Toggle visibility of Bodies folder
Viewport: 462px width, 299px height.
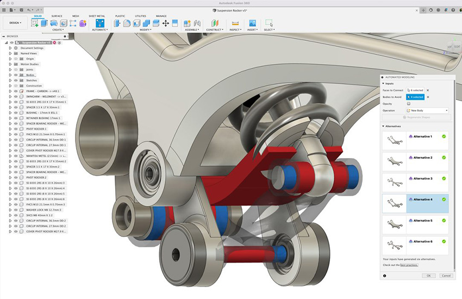[x=16, y=75]
